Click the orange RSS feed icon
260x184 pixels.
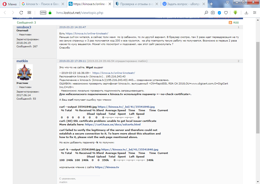click(x=230, y=22)
